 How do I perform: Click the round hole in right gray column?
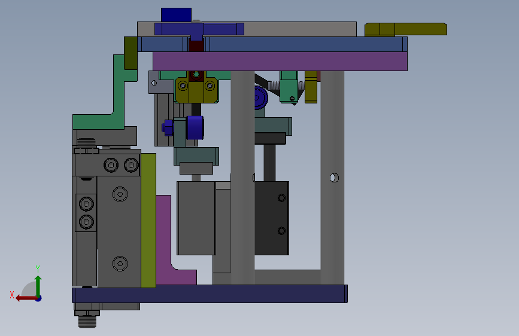[334, 178]
